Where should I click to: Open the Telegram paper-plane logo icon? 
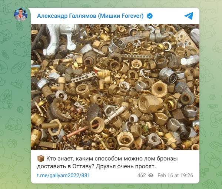(x=189, y=16)
